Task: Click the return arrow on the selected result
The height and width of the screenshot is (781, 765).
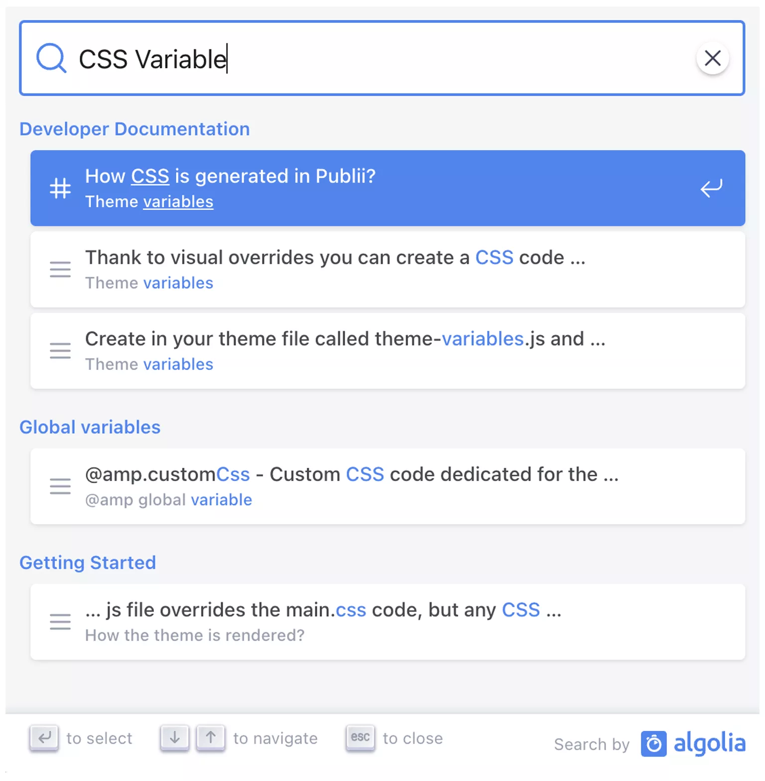Action: tap(711, 188)
